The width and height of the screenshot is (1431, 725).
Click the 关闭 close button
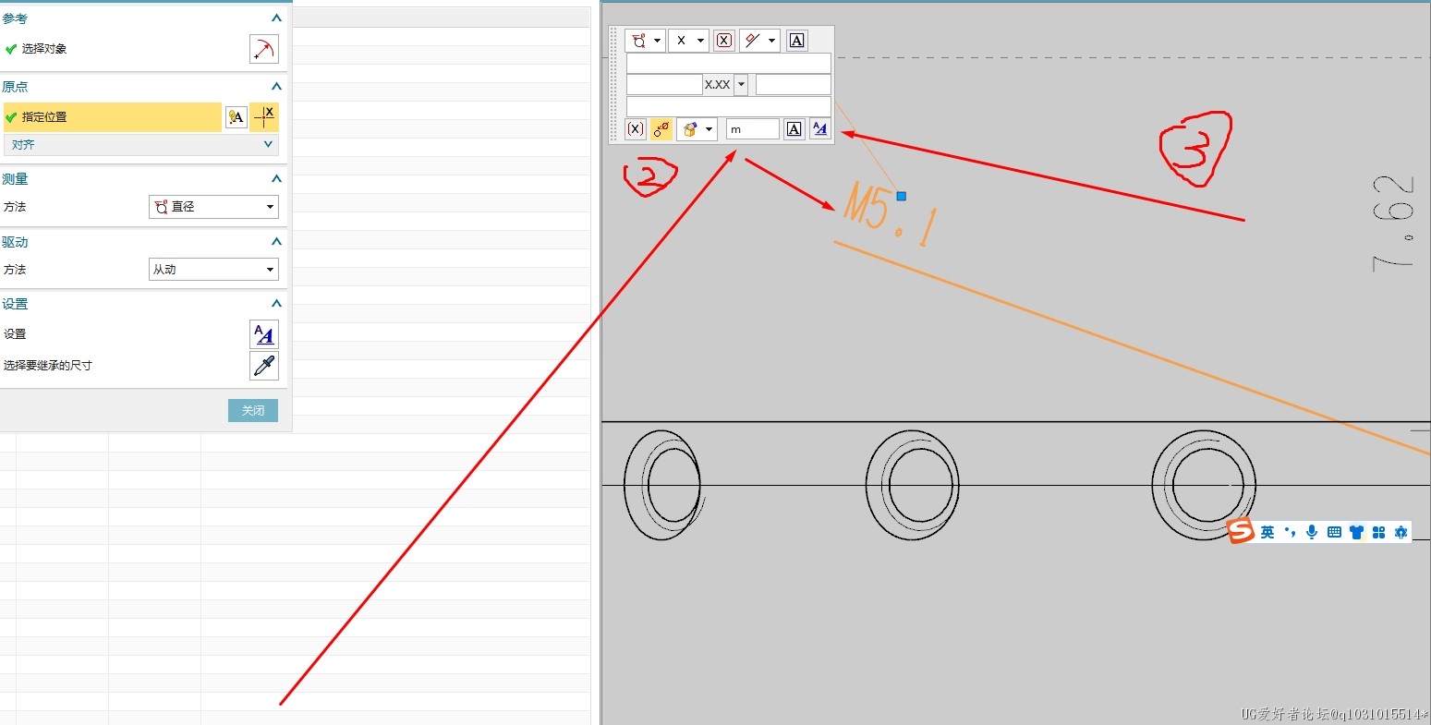click(253, 411)
